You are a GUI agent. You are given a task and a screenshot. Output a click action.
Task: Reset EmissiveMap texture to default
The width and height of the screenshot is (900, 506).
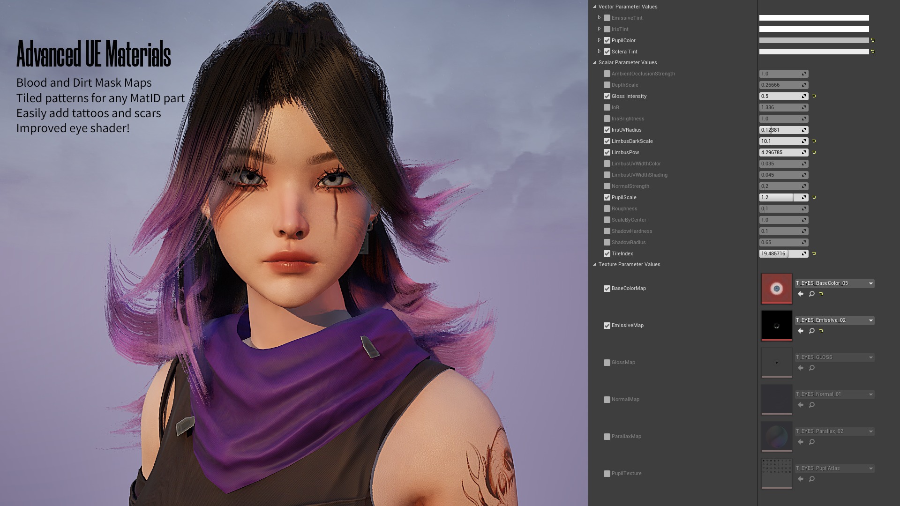tap(821, 331)
